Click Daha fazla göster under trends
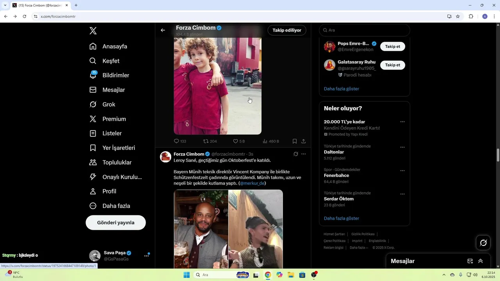 tap(341, 218)
